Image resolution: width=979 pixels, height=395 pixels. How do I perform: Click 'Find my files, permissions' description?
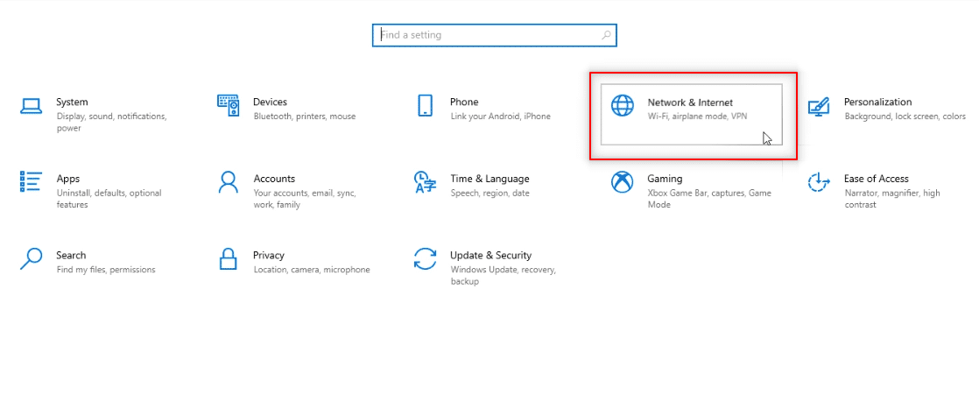(106, 270)
